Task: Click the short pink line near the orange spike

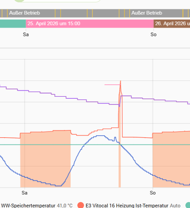Action: point(112,85)
